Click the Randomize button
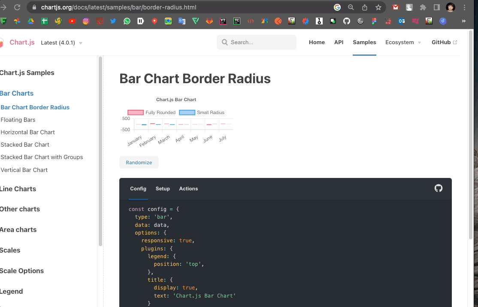Image resolution: width=478 pixels, height=307 pixels. coord(139,163)
